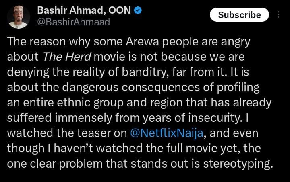
Task: Click the italic title The Herd
Action: pyautogui.click(x=67, y=56)
